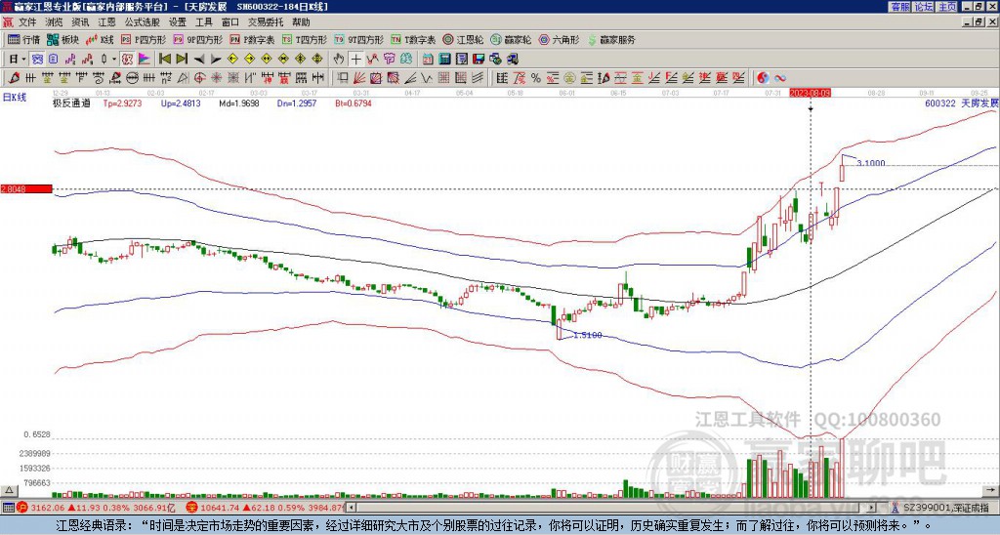The width and height of the screenshot is (1000, 535).
Task: Select the red fan lines tool
Action: [x=359, y=78]
